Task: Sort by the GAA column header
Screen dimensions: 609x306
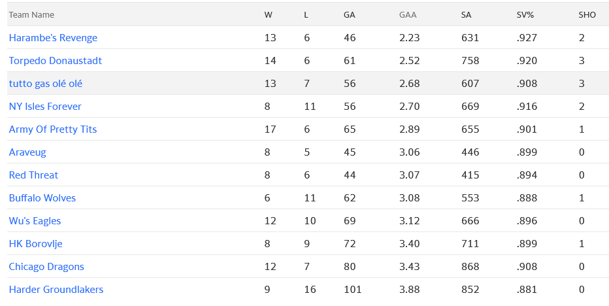Action: 408,14
